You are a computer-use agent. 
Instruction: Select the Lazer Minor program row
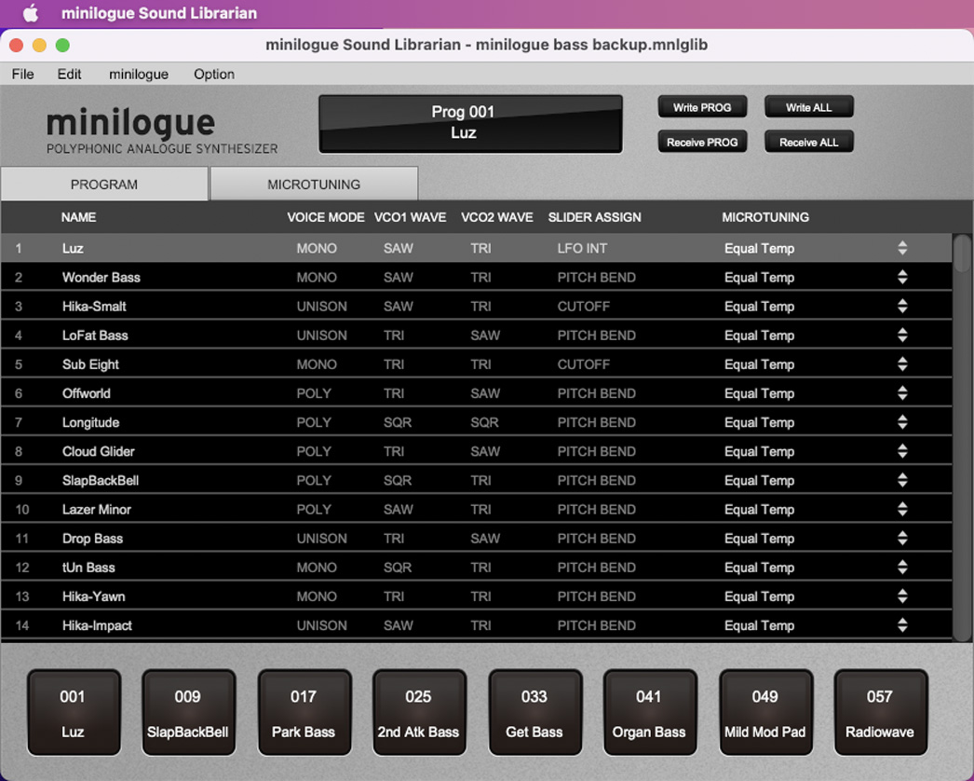click(476, 509)
